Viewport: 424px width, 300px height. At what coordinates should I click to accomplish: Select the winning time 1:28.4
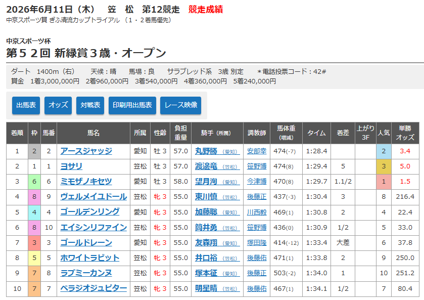[x=316, y=151]
